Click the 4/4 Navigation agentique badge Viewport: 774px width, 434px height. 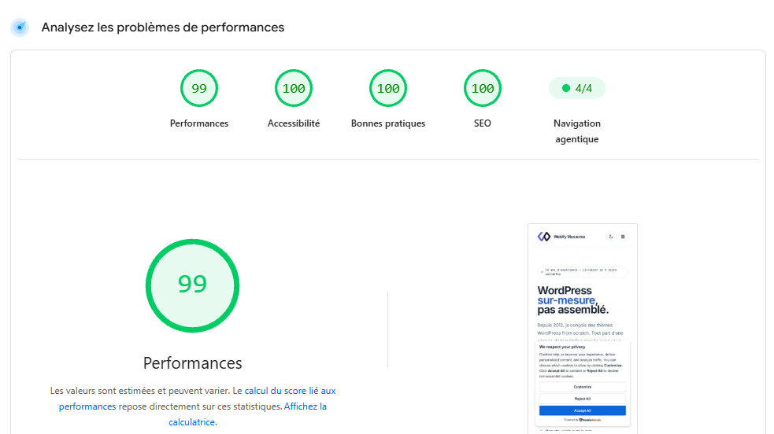(576, 88)
